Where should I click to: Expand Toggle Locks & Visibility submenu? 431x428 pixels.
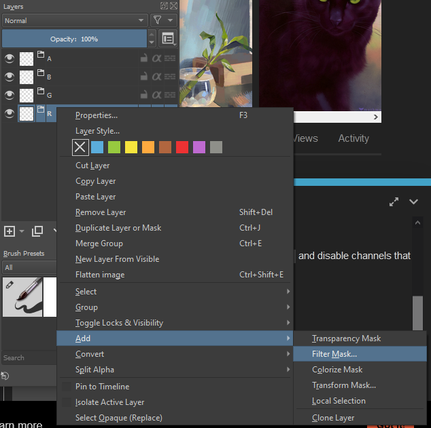coord(175,323)
